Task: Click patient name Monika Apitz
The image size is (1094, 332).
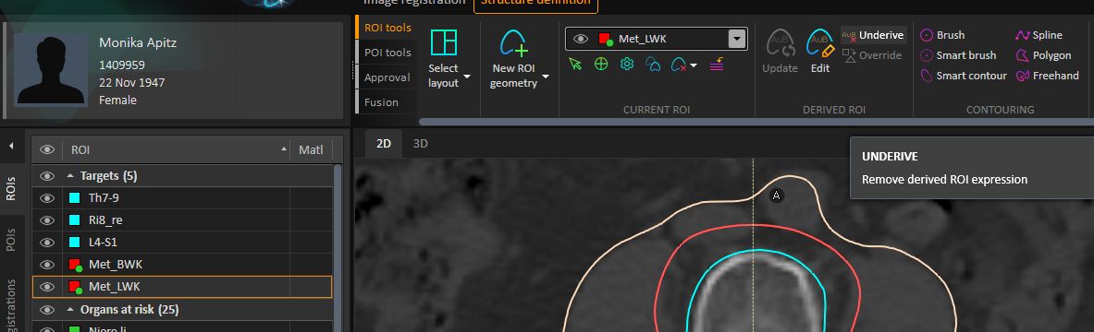Action: click(138, 42)
